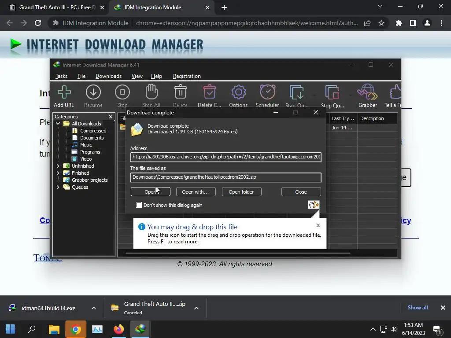This screenshot has height=338, width=451.
Task: Expand the Finished category
Action: [x=58, y=173]
